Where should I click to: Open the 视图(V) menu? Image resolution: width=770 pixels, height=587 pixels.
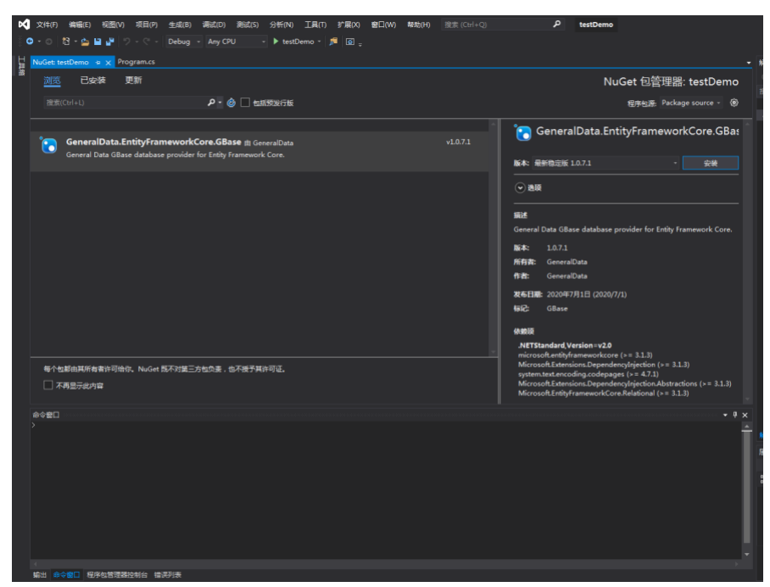click(x=113, y=25)
